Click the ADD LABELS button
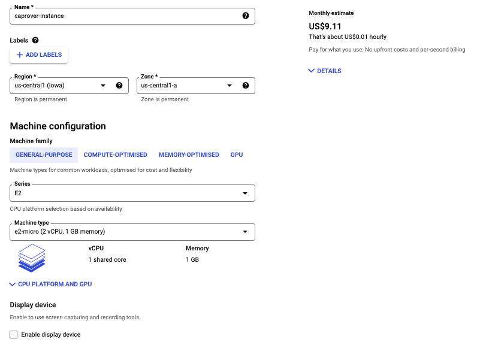The image size is (480, 351). [x=38, y=55]
